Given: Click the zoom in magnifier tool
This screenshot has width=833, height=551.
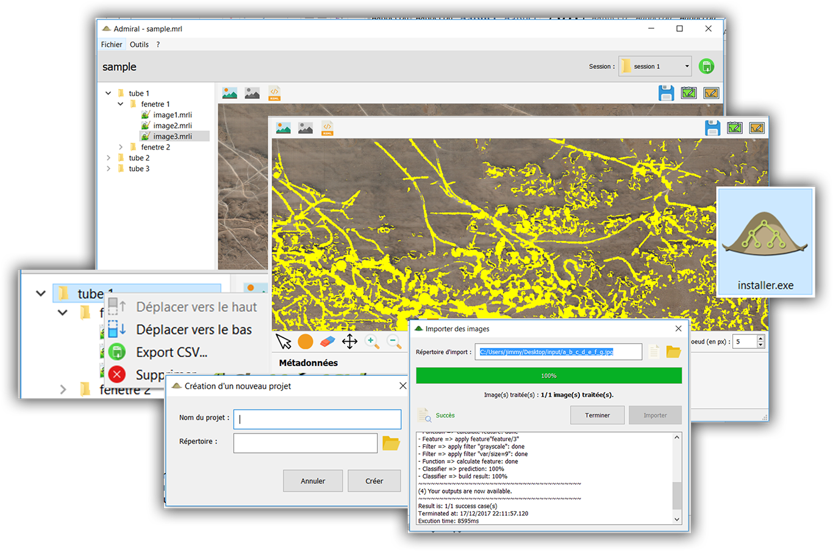Looking at the screenshot, I should [x=372, y=342].
